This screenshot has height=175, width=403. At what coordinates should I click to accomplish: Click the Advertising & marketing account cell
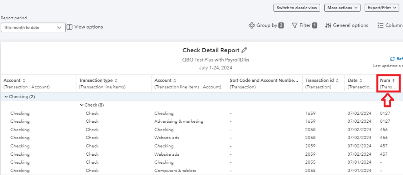tap(179, 121)
